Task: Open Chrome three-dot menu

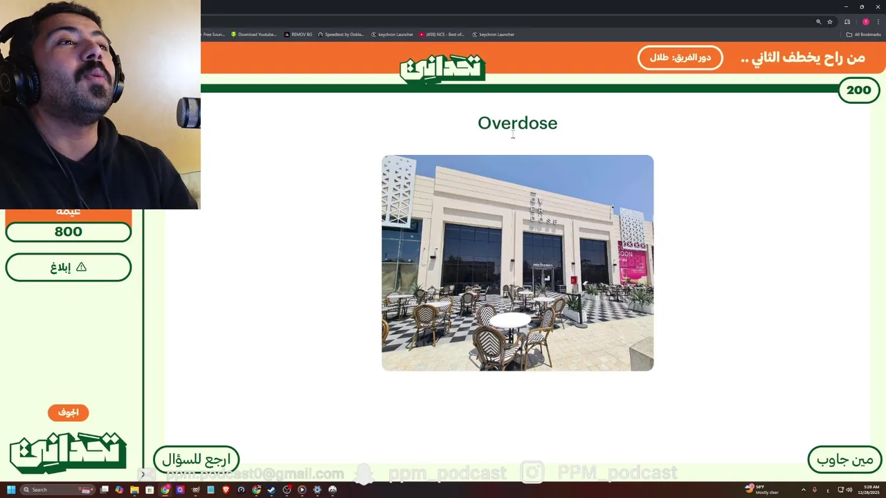Action: 878,21
